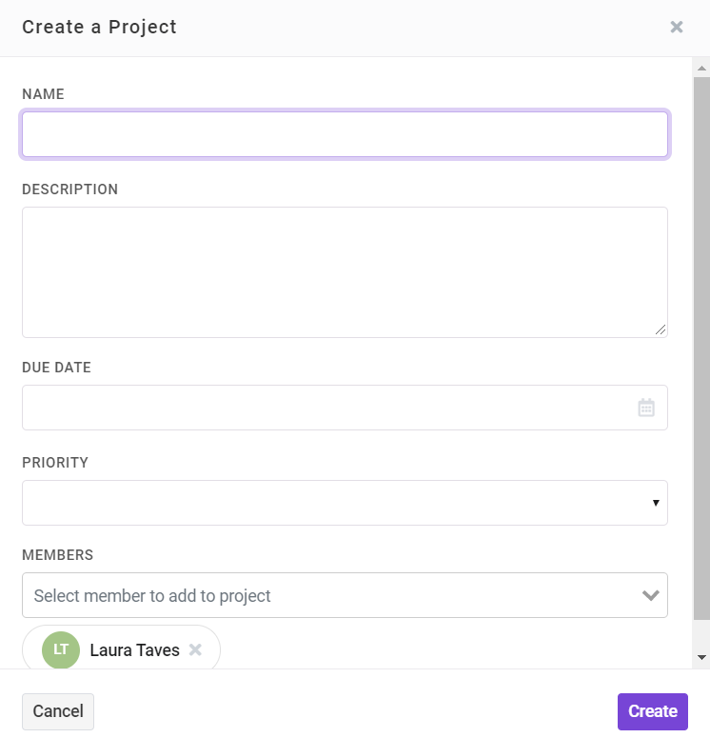Click the black triangle in Priority field
Screen dimensions: 710x738
click(656, 503)
